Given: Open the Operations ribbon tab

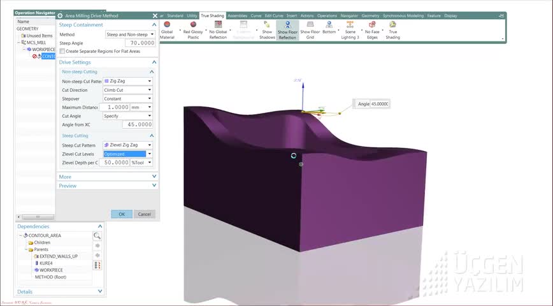Looking at the screenshot, I should 327,16.
